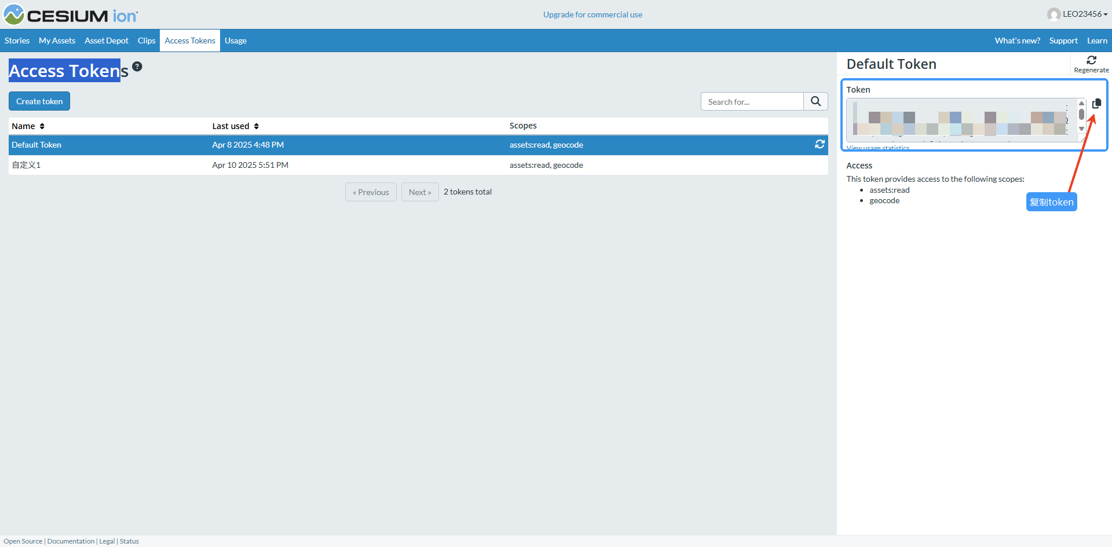Open the Support link
Viewport: 1112px width, 547px height.
tap(1063, 41)
